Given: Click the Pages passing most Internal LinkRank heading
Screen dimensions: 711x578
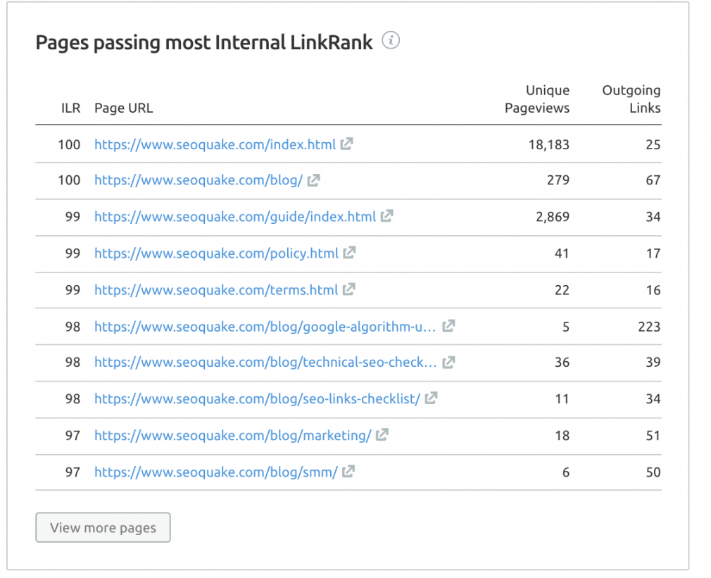Looking at the screenshot, I should point(204,43).
